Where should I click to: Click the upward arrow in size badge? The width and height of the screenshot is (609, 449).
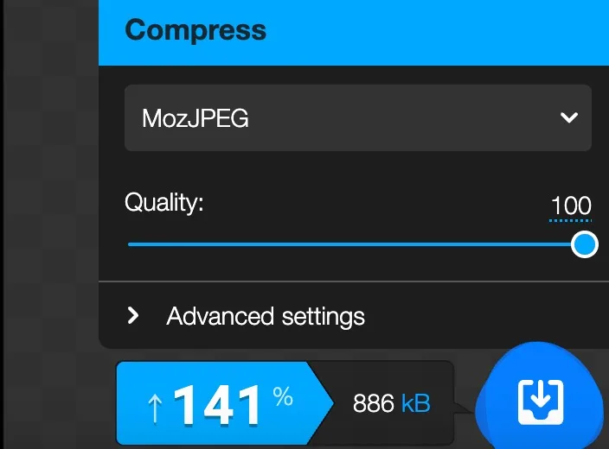(155, 407)
